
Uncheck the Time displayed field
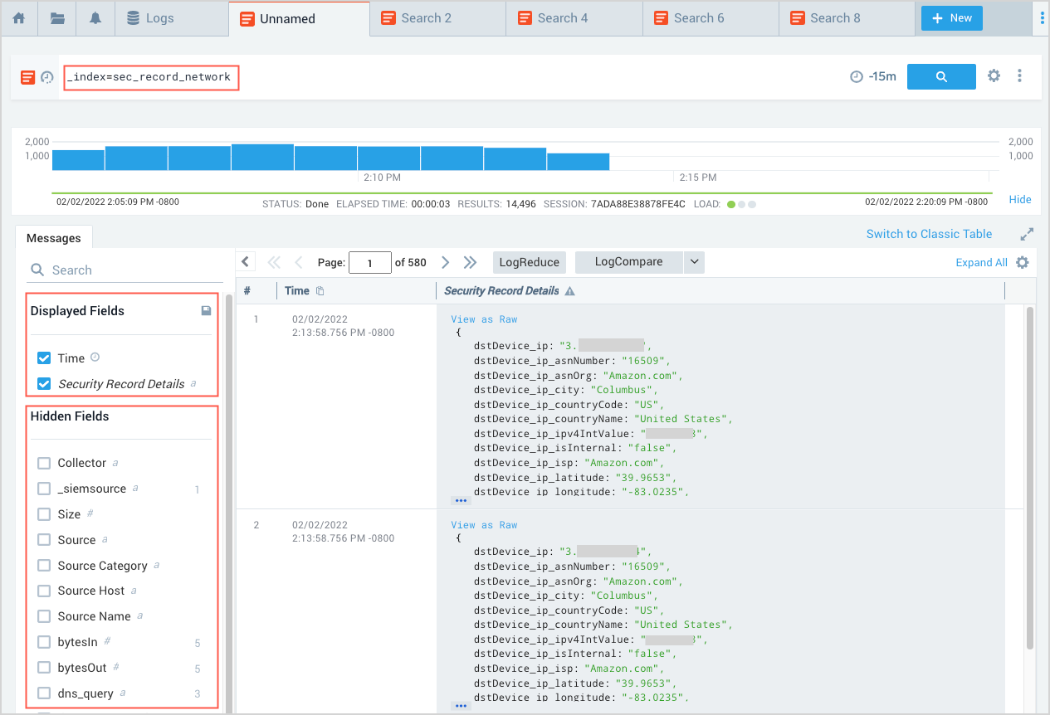click(44, 358)
